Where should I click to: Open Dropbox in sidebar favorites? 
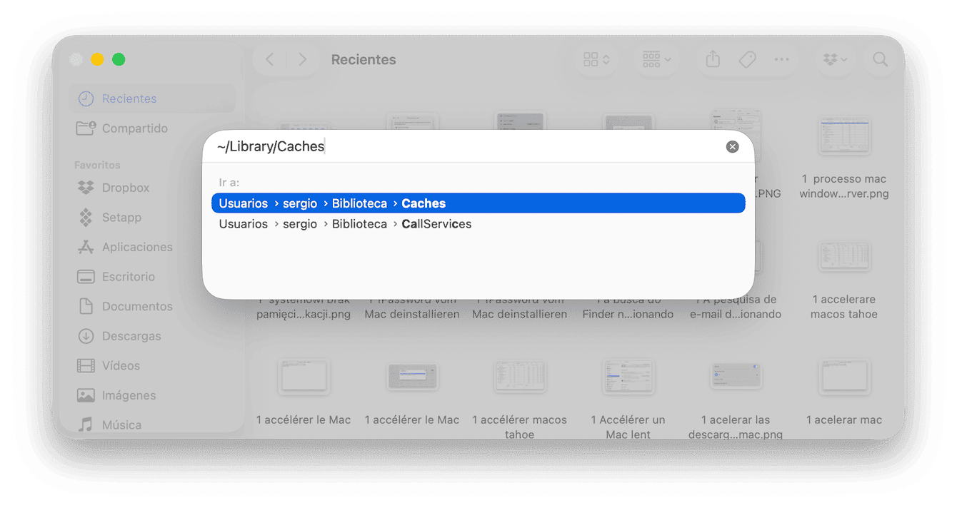click(152, 188)
